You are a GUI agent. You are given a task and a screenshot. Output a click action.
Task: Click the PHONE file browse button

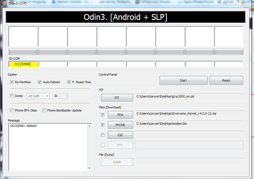click(120, 125)
